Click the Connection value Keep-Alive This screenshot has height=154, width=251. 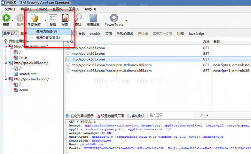point(101,141)
